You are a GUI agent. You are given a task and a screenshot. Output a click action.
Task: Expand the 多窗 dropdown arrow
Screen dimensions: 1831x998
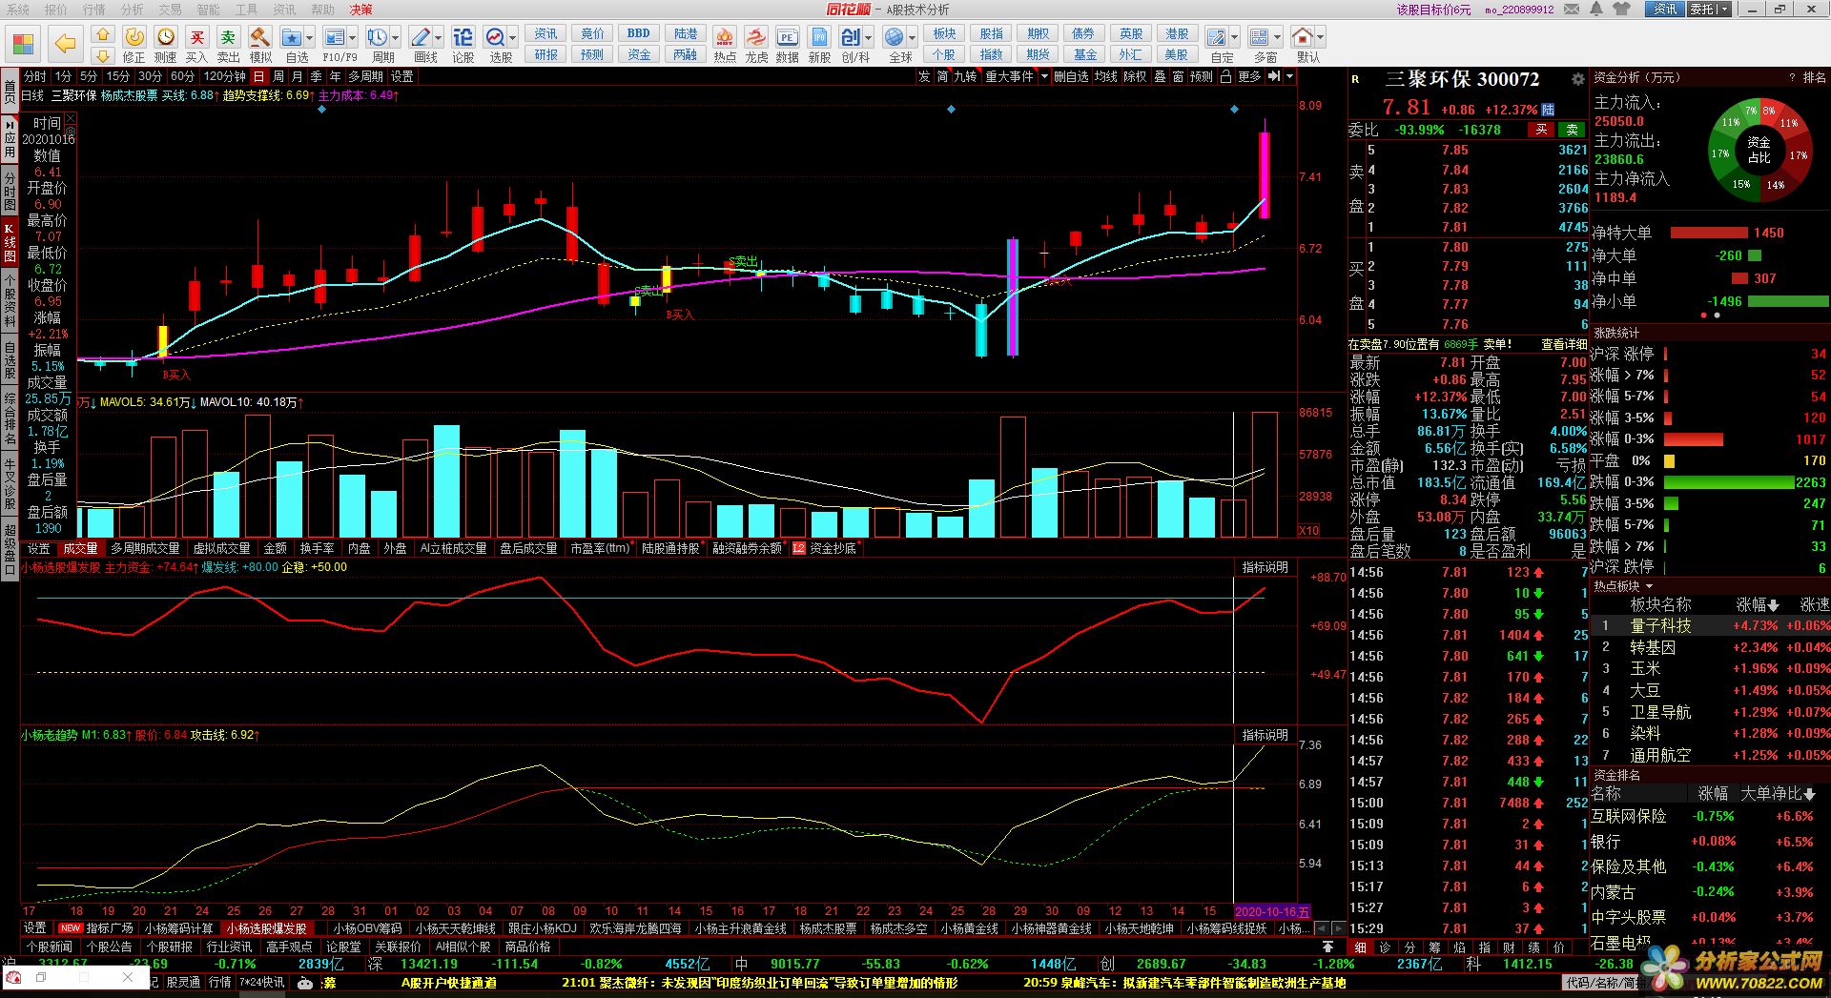click(1278, 38)
